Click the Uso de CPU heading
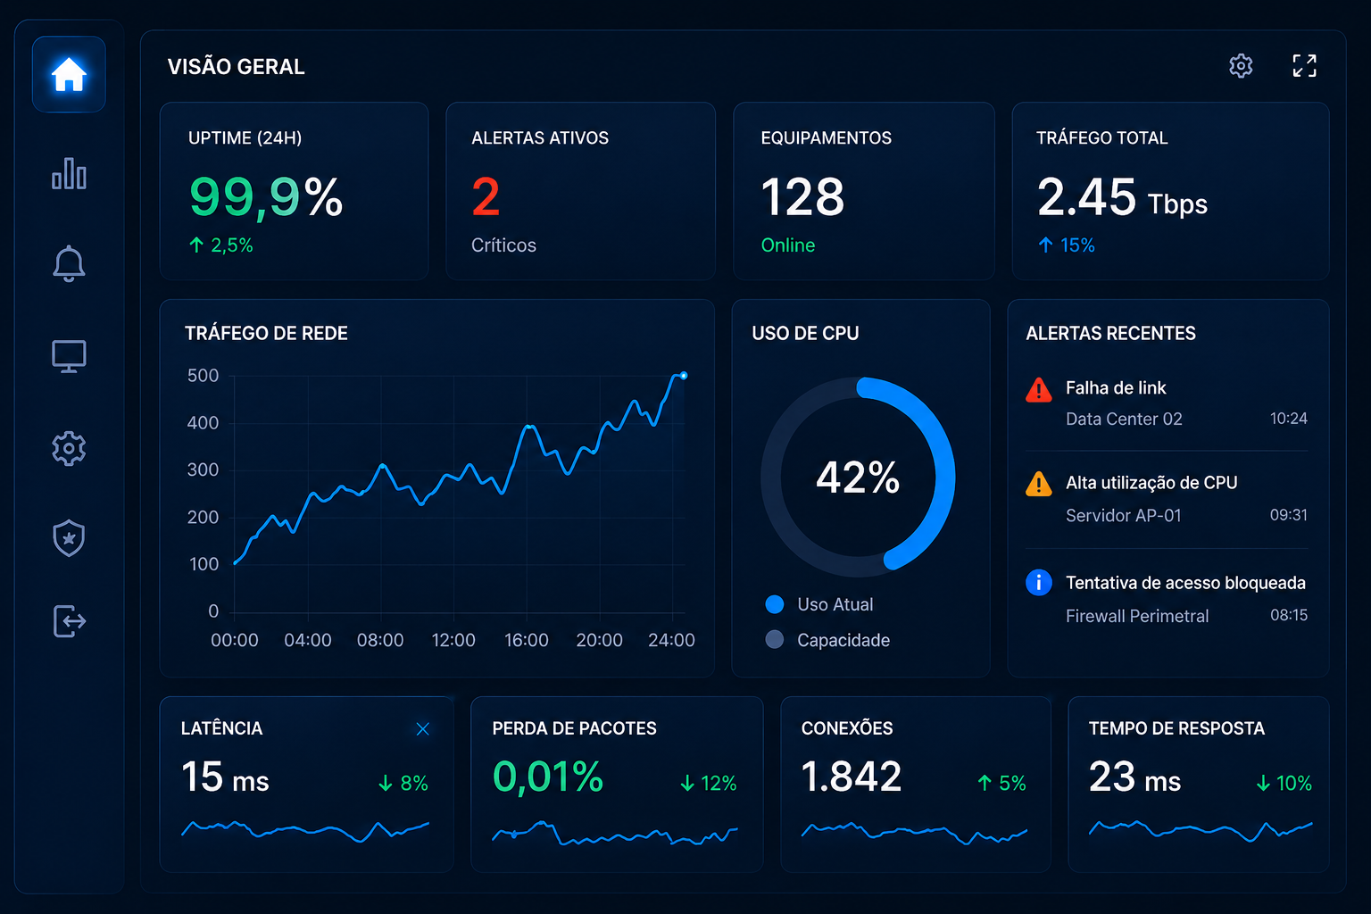Image resolution: width=1371 pixels, height=914 pixels. pyautogui.click(x=806, y=334)
